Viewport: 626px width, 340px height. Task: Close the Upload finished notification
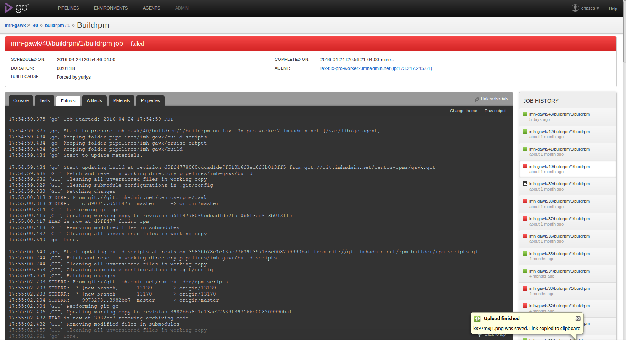tap(578, 319)
